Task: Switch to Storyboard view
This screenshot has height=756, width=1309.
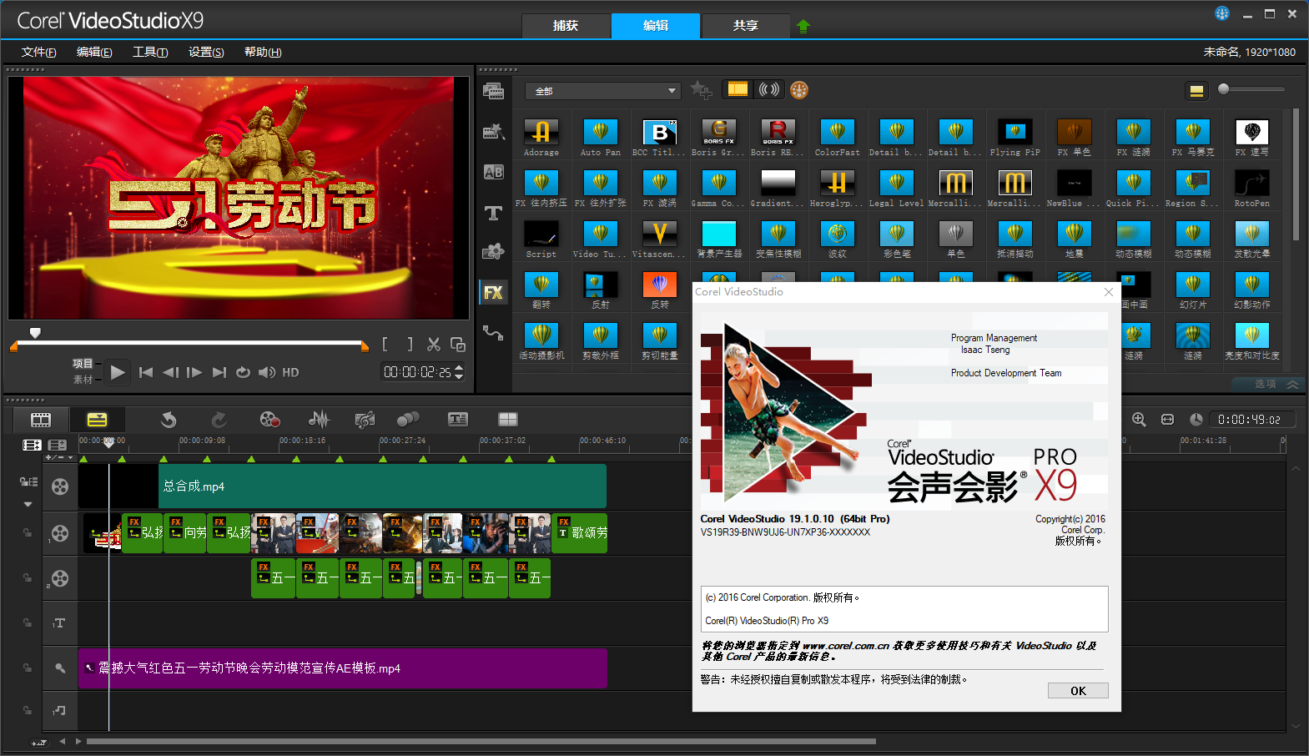Action: 41,420
